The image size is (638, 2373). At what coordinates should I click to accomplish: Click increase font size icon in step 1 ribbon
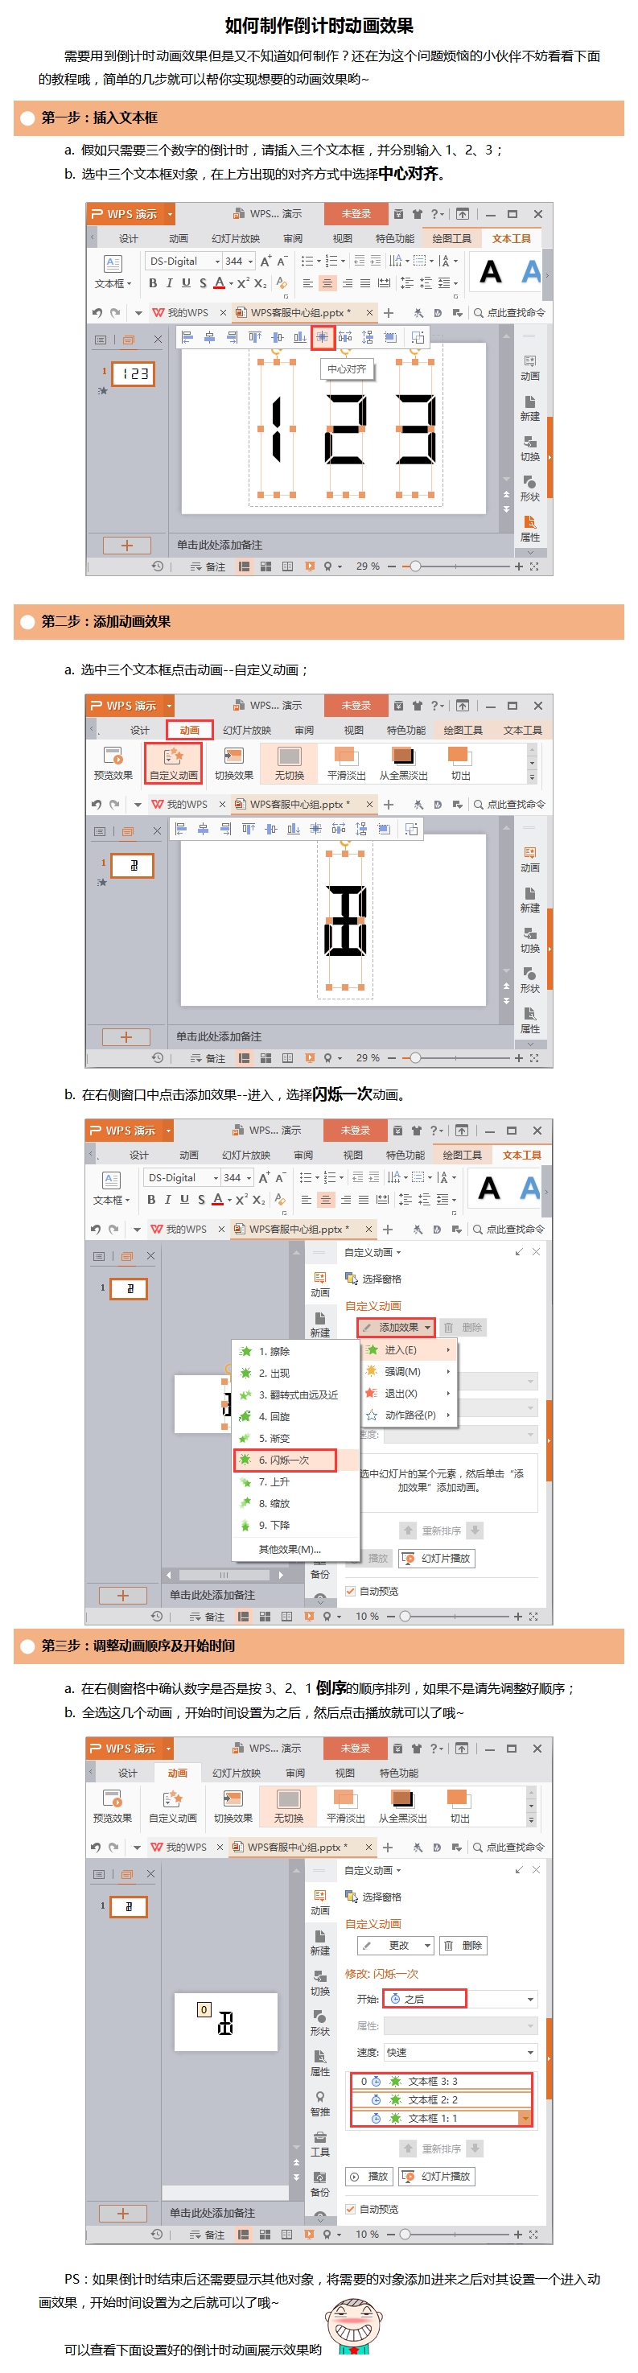[x=265, y=261]
